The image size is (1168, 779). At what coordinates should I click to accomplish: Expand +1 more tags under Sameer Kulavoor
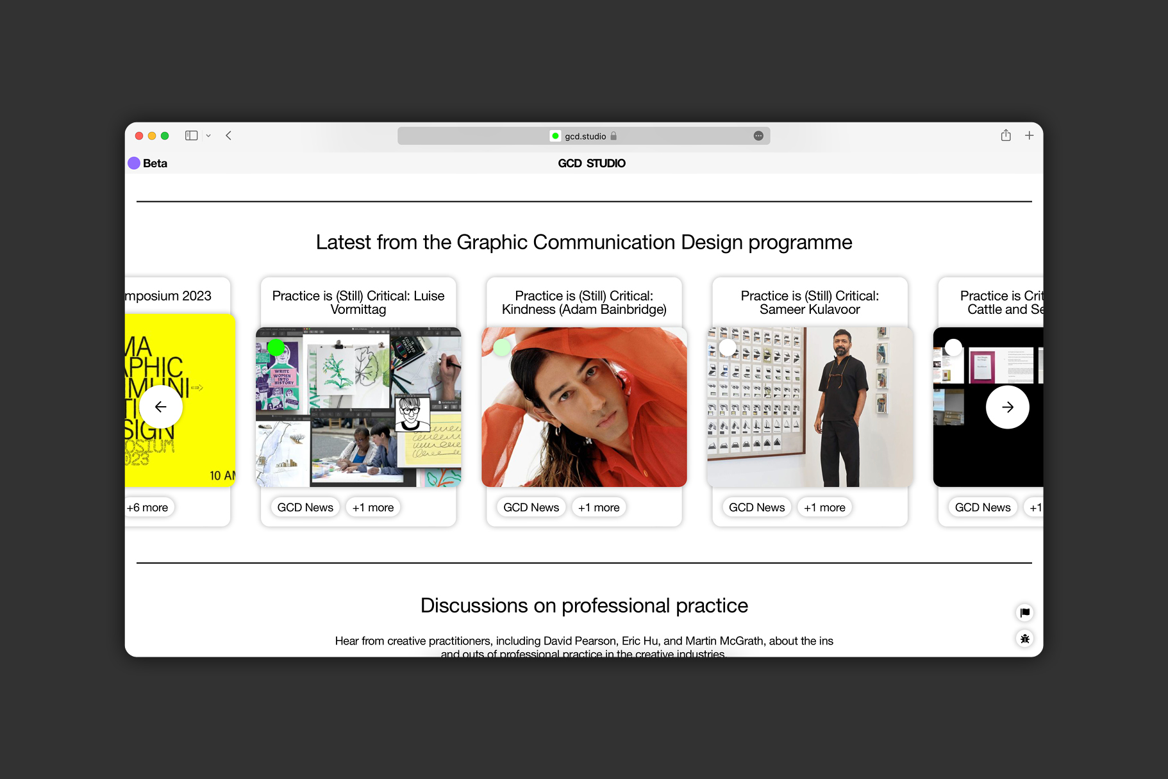coord(824,507)
